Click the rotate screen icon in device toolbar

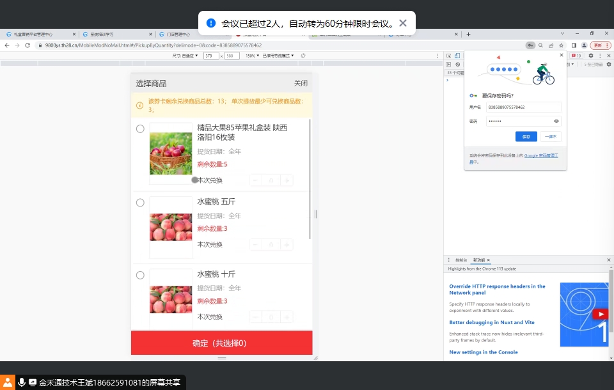303,56
